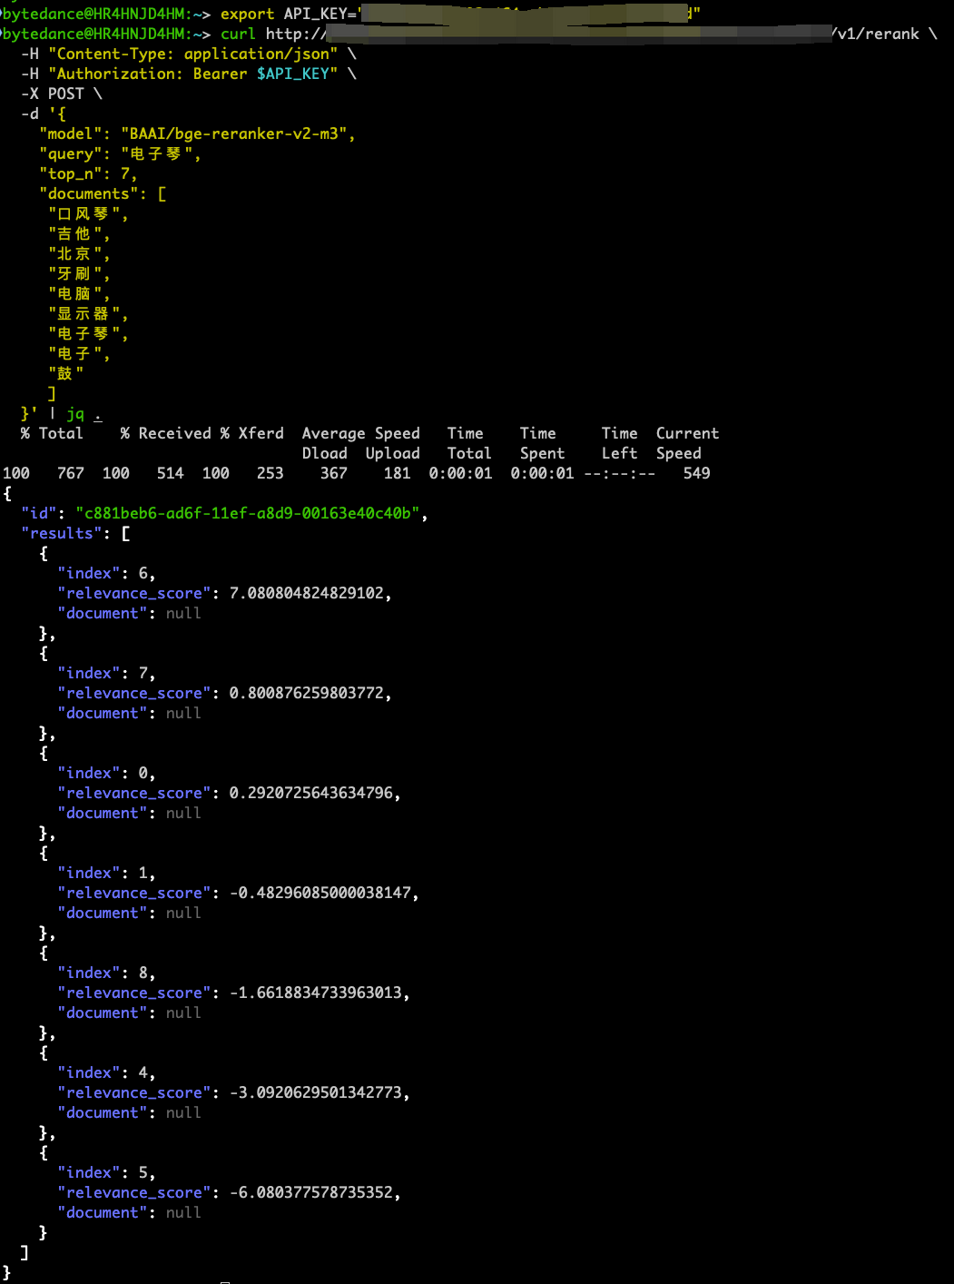Click the Content-Type application/json header line
Image resolution: width=954 pixels, height=1284 pixels.
(192, 54)
